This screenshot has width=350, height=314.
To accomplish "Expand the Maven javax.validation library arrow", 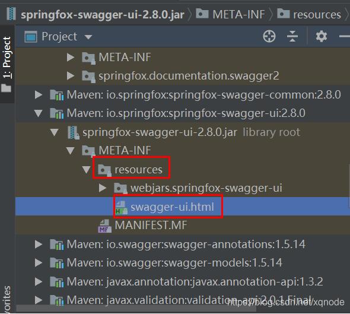I will tap(39, 300).
